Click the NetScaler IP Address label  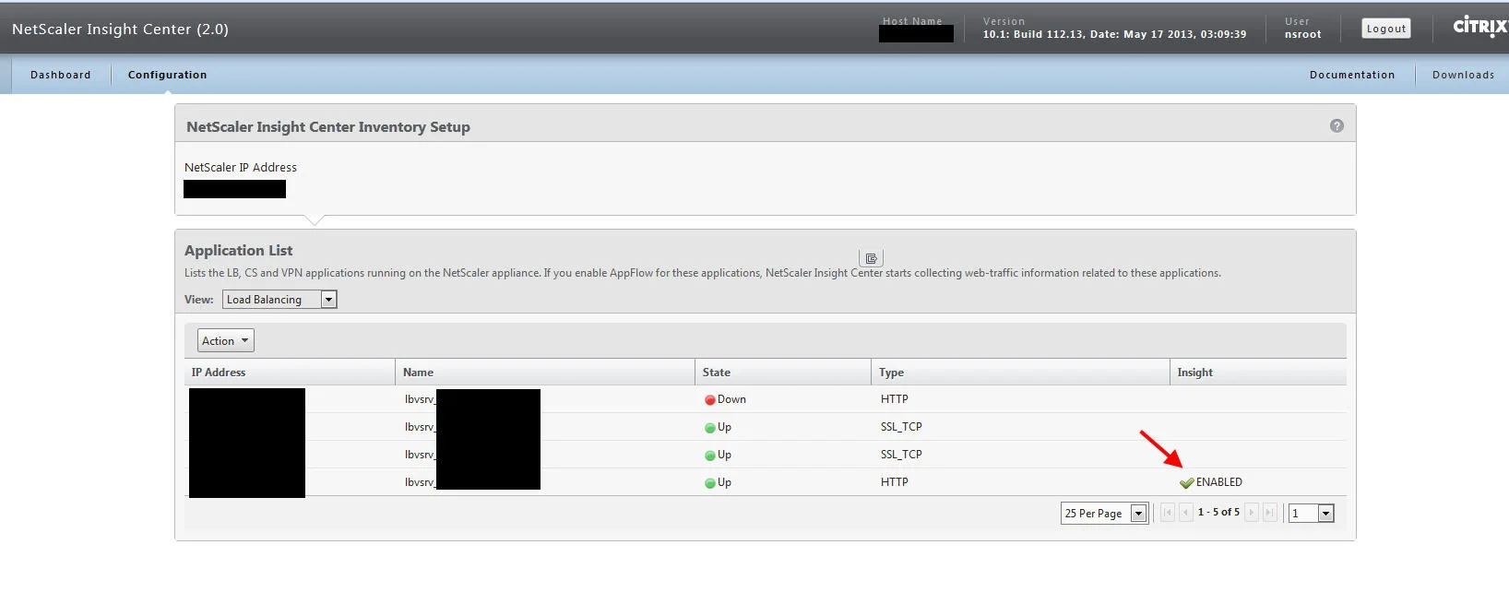(241, 167)
